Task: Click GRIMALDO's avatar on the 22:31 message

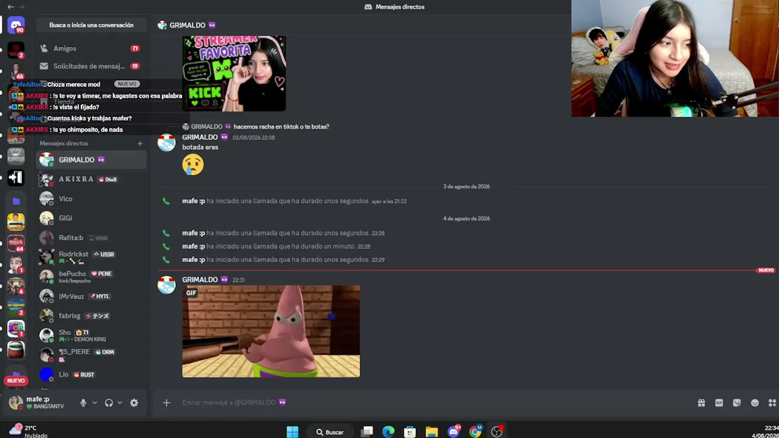Action: coord(167,285)
